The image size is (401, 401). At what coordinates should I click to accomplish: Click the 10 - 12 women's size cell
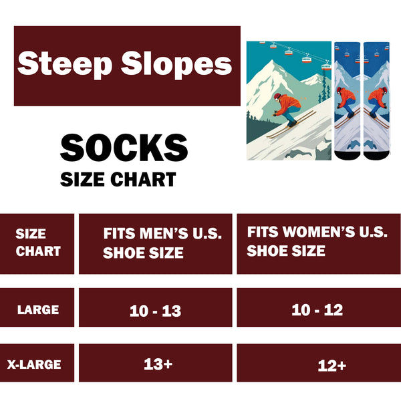(x=317, y=309)
